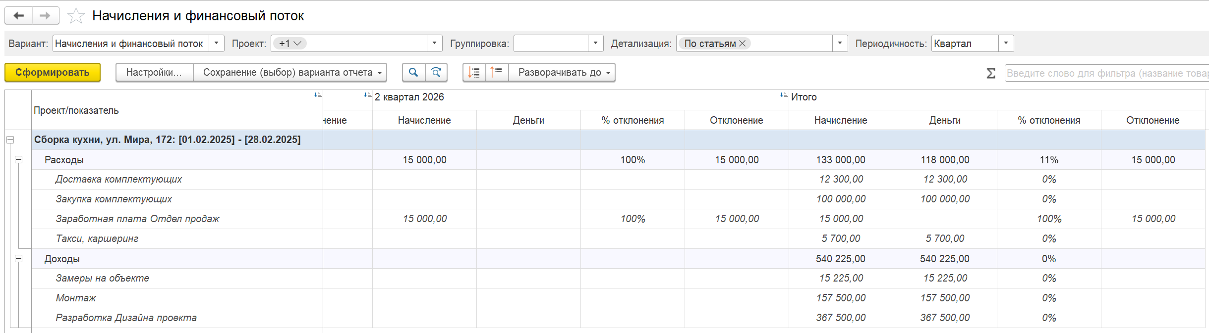Click the 100 000,00 Начисление cell
1209x333 pixels.
pyautogui.click(x=841, y=199)
